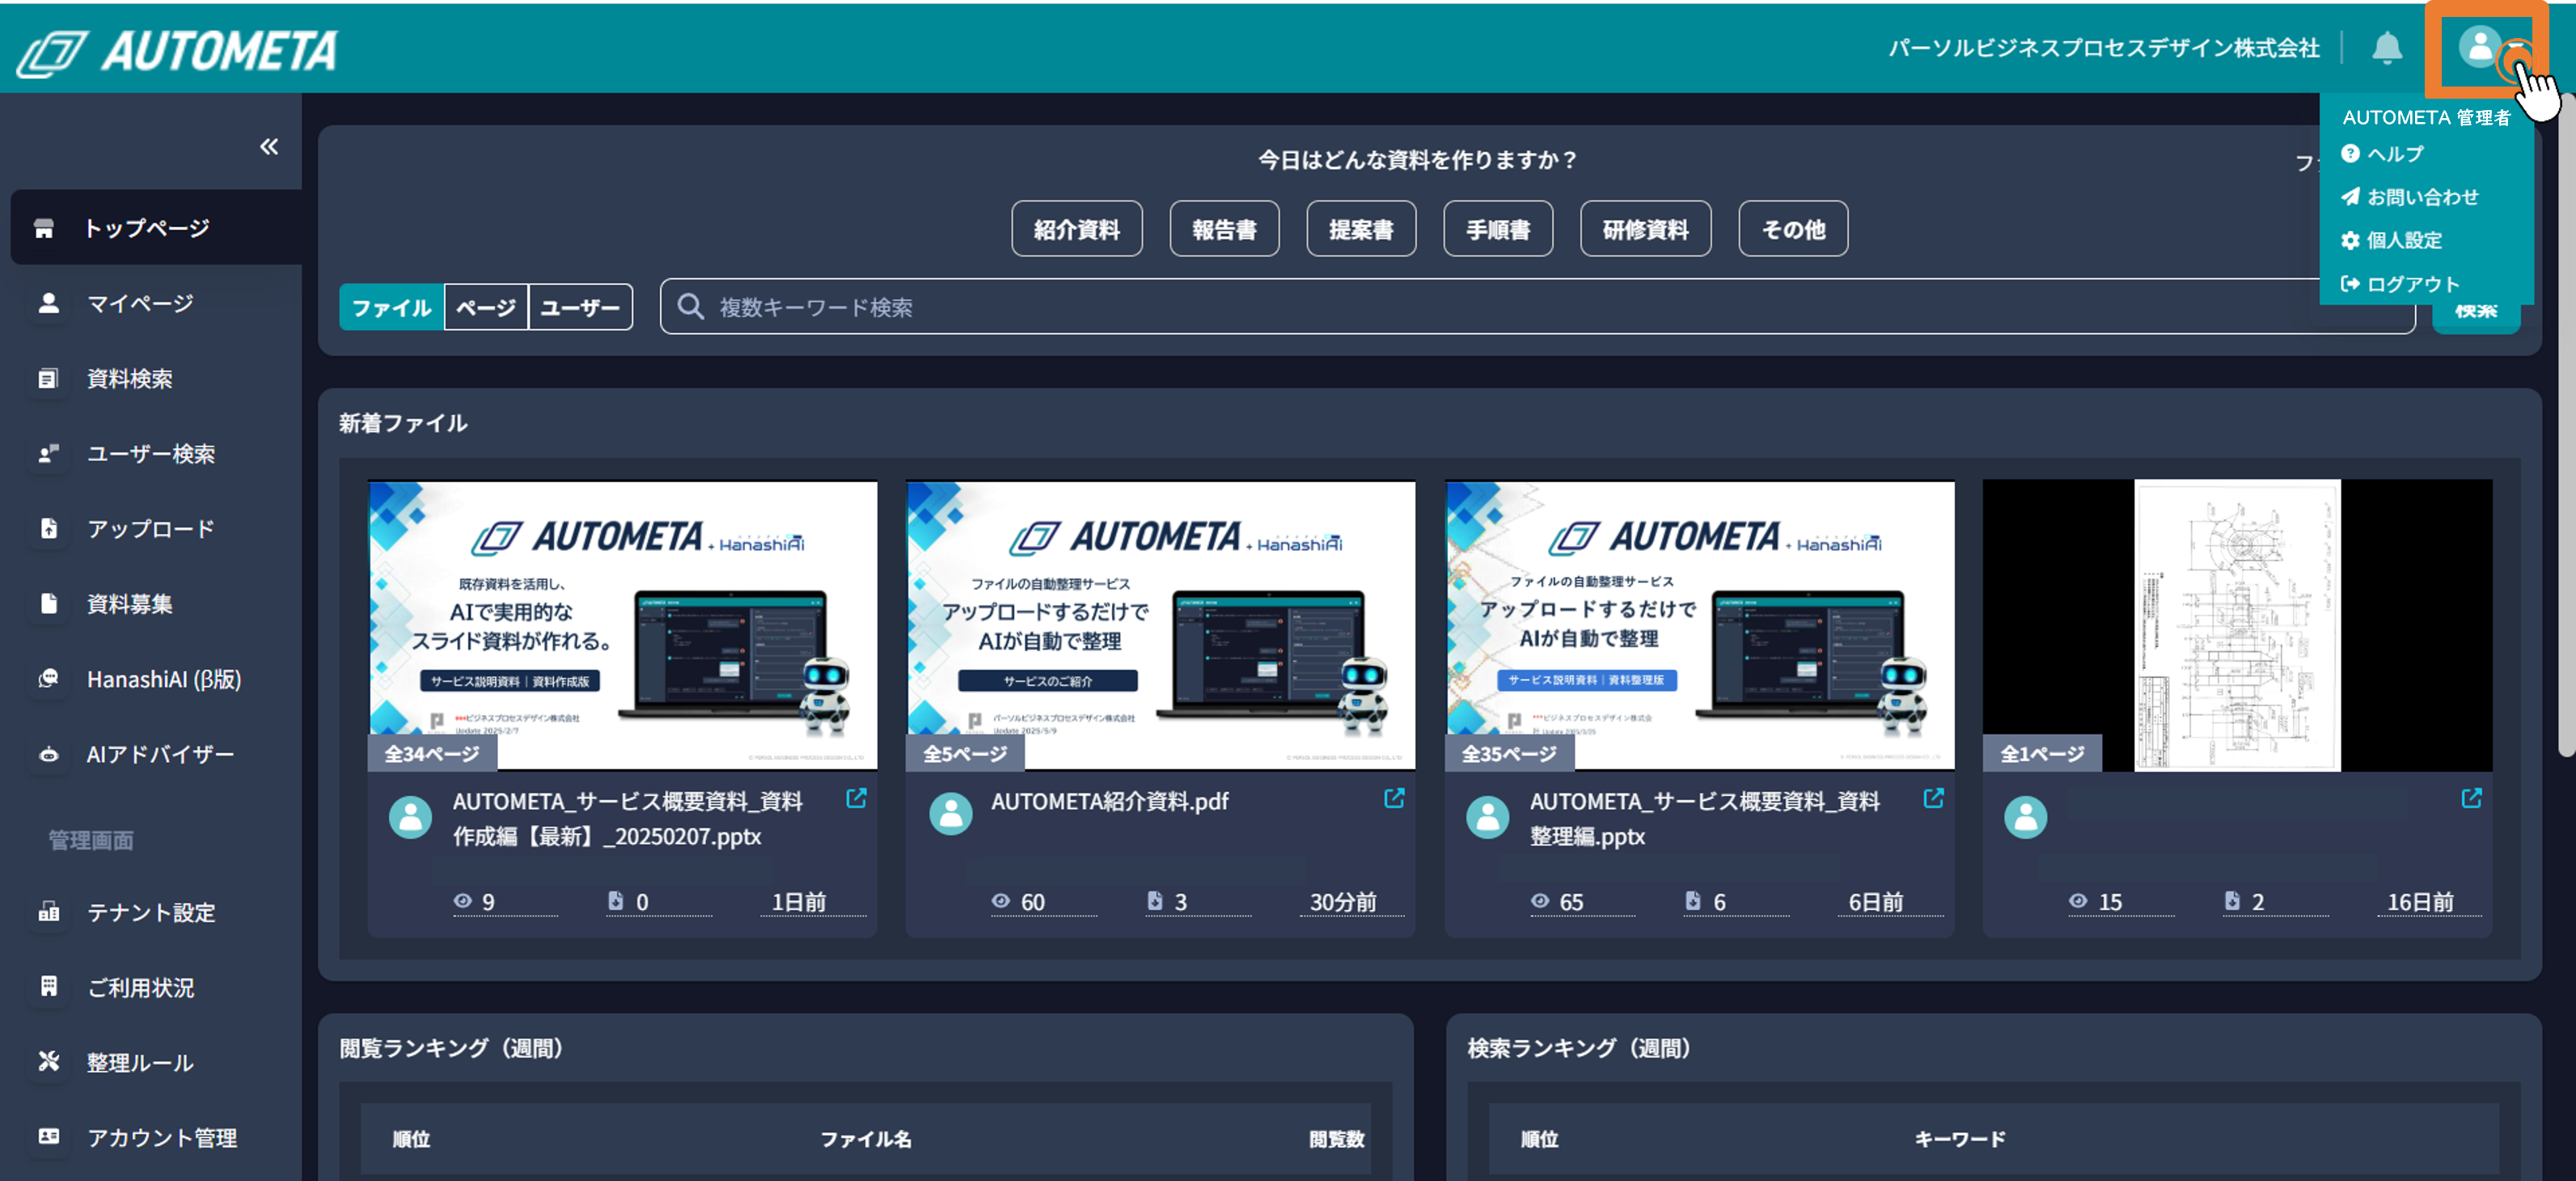Click the その他 category button
Screen dimensions: 2576x1181
pos(1793,229)
